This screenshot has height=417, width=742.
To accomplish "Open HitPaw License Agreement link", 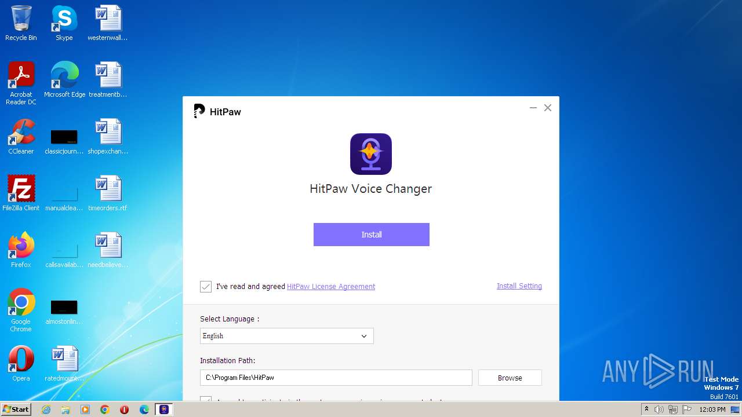I will pyautogui.click(x=331, y=287).
